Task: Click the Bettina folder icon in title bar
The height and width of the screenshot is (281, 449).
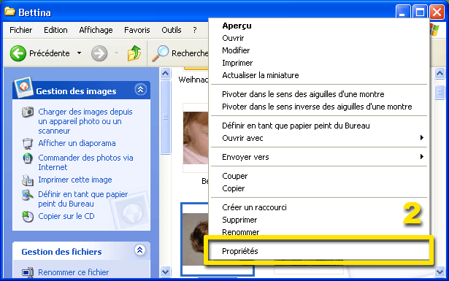Action: pyautogui.click(x=9, y=12)
